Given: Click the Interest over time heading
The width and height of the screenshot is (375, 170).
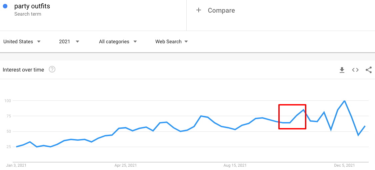Looking at the screenshot, I should click(23, 70).
